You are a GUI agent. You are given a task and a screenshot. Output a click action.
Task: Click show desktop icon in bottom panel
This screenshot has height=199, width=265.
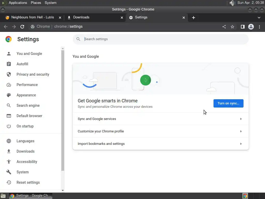click(3, 196)
